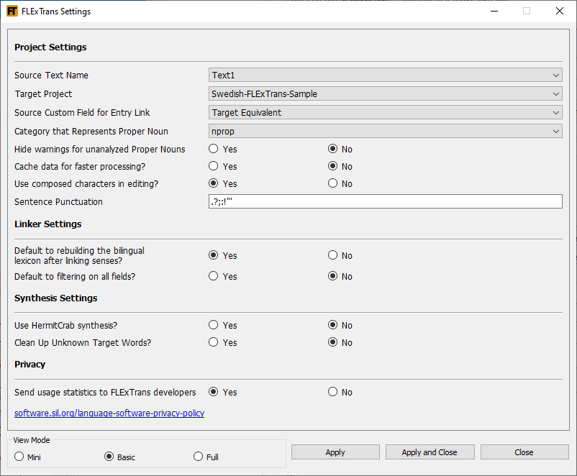Open the Source Text Name dropdown

point(386,75)
